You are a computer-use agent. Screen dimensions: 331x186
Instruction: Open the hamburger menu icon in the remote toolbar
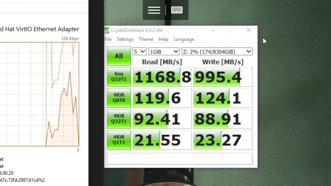click(154, 10)
